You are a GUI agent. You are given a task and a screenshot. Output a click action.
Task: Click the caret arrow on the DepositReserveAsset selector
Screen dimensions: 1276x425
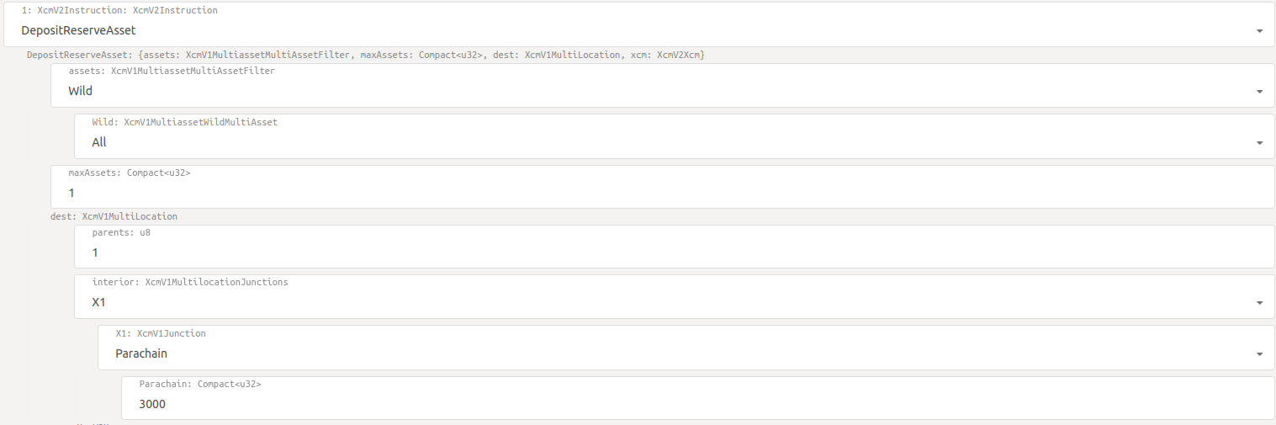tap(1259, 31)
